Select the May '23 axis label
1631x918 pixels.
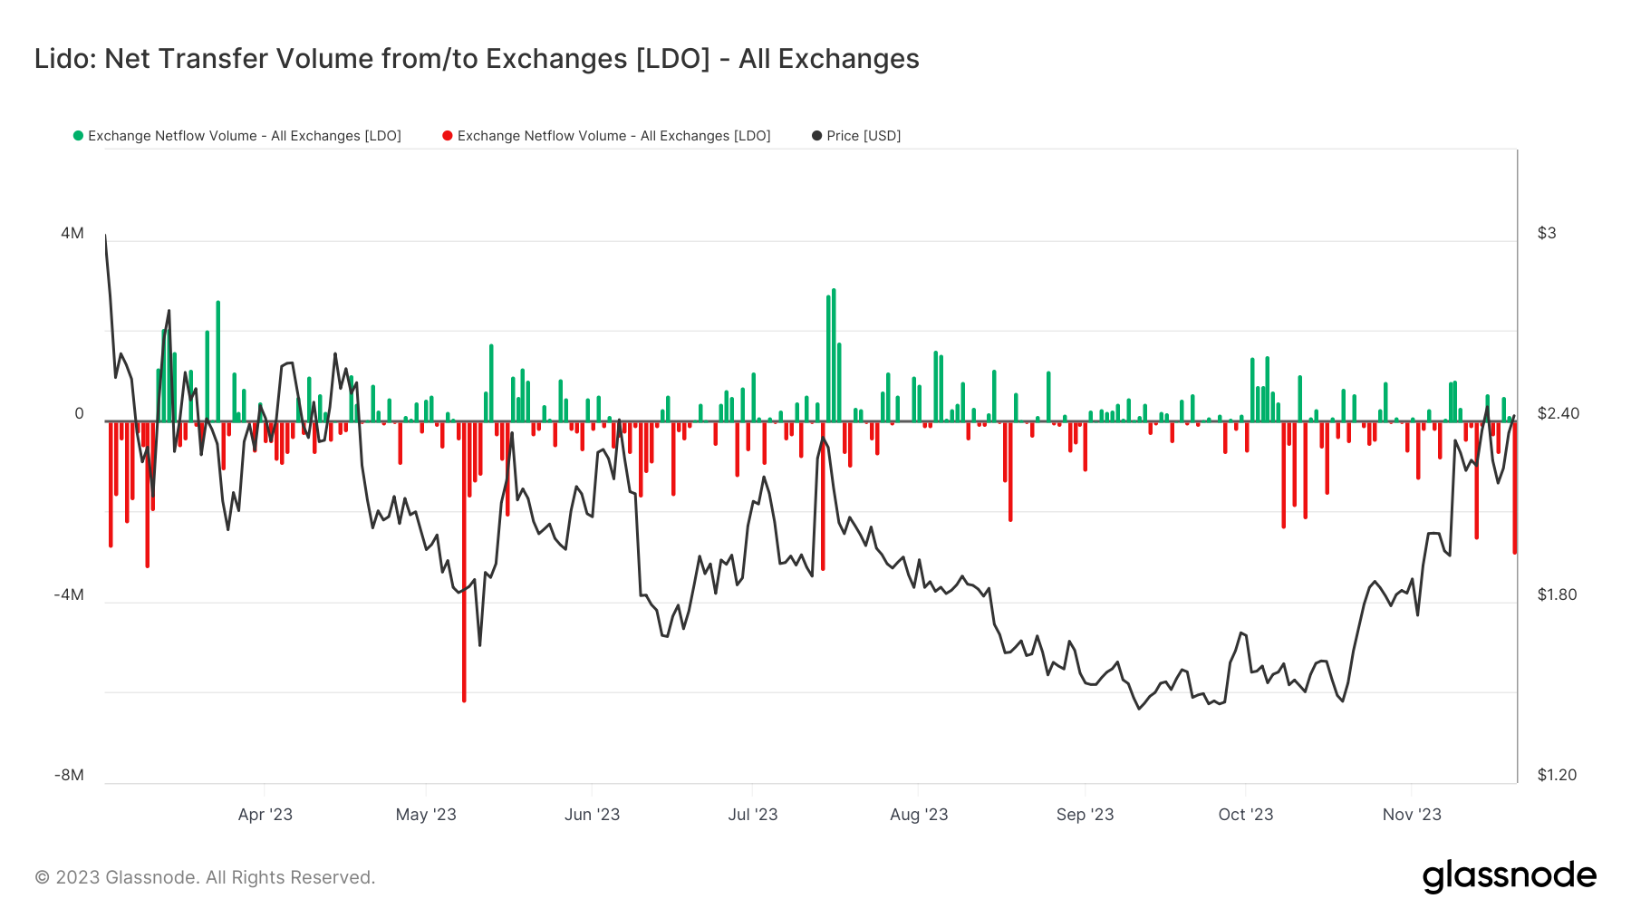pos(426,814)
